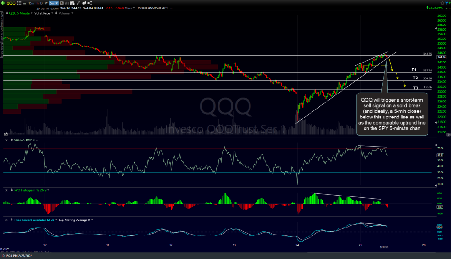Screen dimensions: 451x259
Task: Open the QQQ 5 Minute series dropdown
Action: click(31, 13)
